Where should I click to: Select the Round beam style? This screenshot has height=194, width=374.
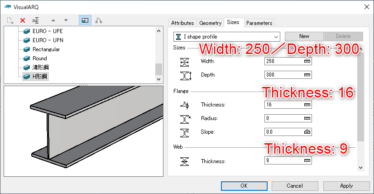pyautogui.click(x=39, y=58)
